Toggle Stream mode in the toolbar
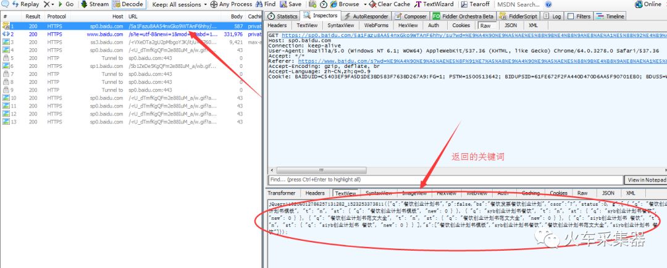 pyautogui.click(x=94, y=4)
